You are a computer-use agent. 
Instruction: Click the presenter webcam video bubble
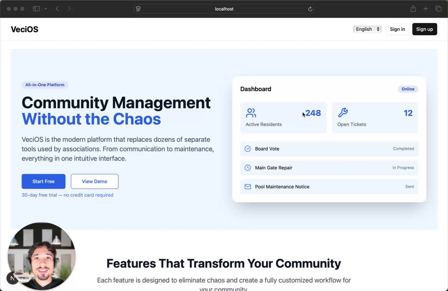[x=42, y=256]
